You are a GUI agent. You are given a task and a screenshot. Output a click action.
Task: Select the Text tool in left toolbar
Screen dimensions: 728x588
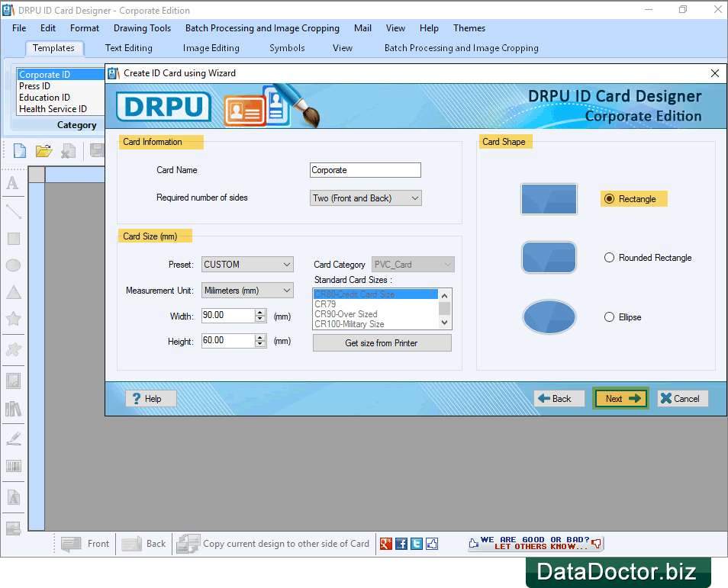(13, 183)
